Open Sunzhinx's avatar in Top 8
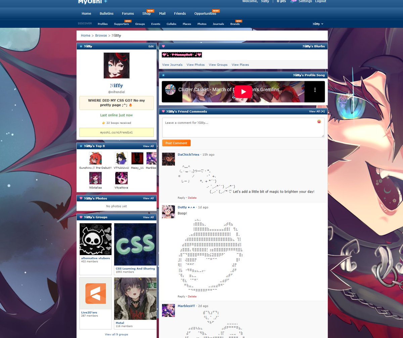 95,158
